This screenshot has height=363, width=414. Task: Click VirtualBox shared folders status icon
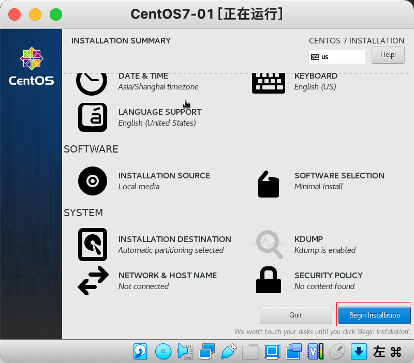[250, 352]
